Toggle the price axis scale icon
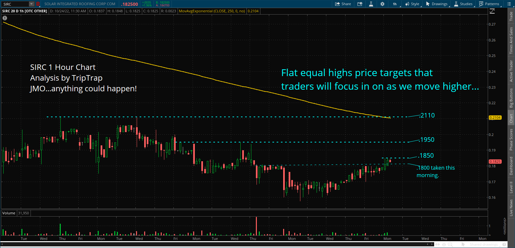Viewport: 515px width, 248px height. coord(492,11)
